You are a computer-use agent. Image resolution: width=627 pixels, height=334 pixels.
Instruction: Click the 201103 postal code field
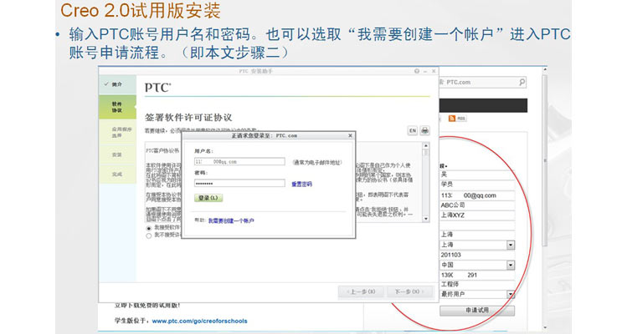pos(477,255)
